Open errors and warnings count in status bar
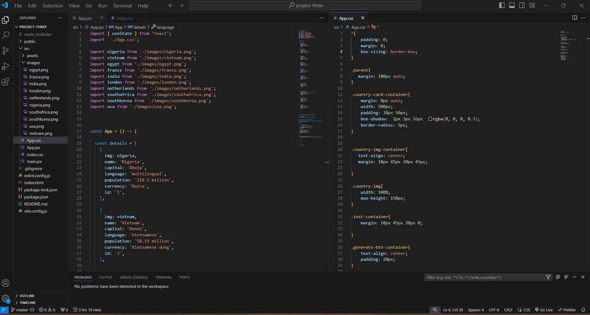 coord(47,310)
